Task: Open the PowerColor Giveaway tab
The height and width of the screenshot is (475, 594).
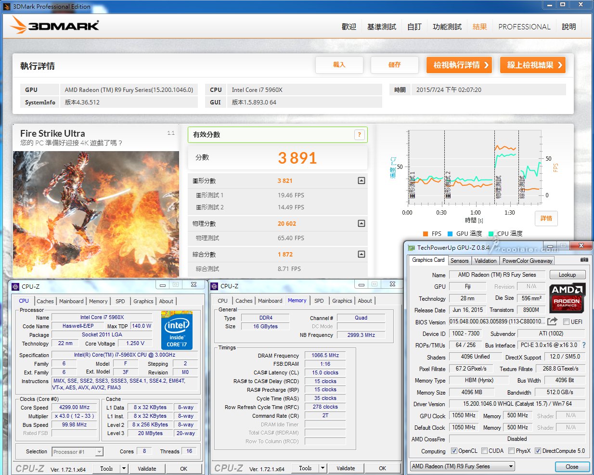Action: [x=527, y=261]
